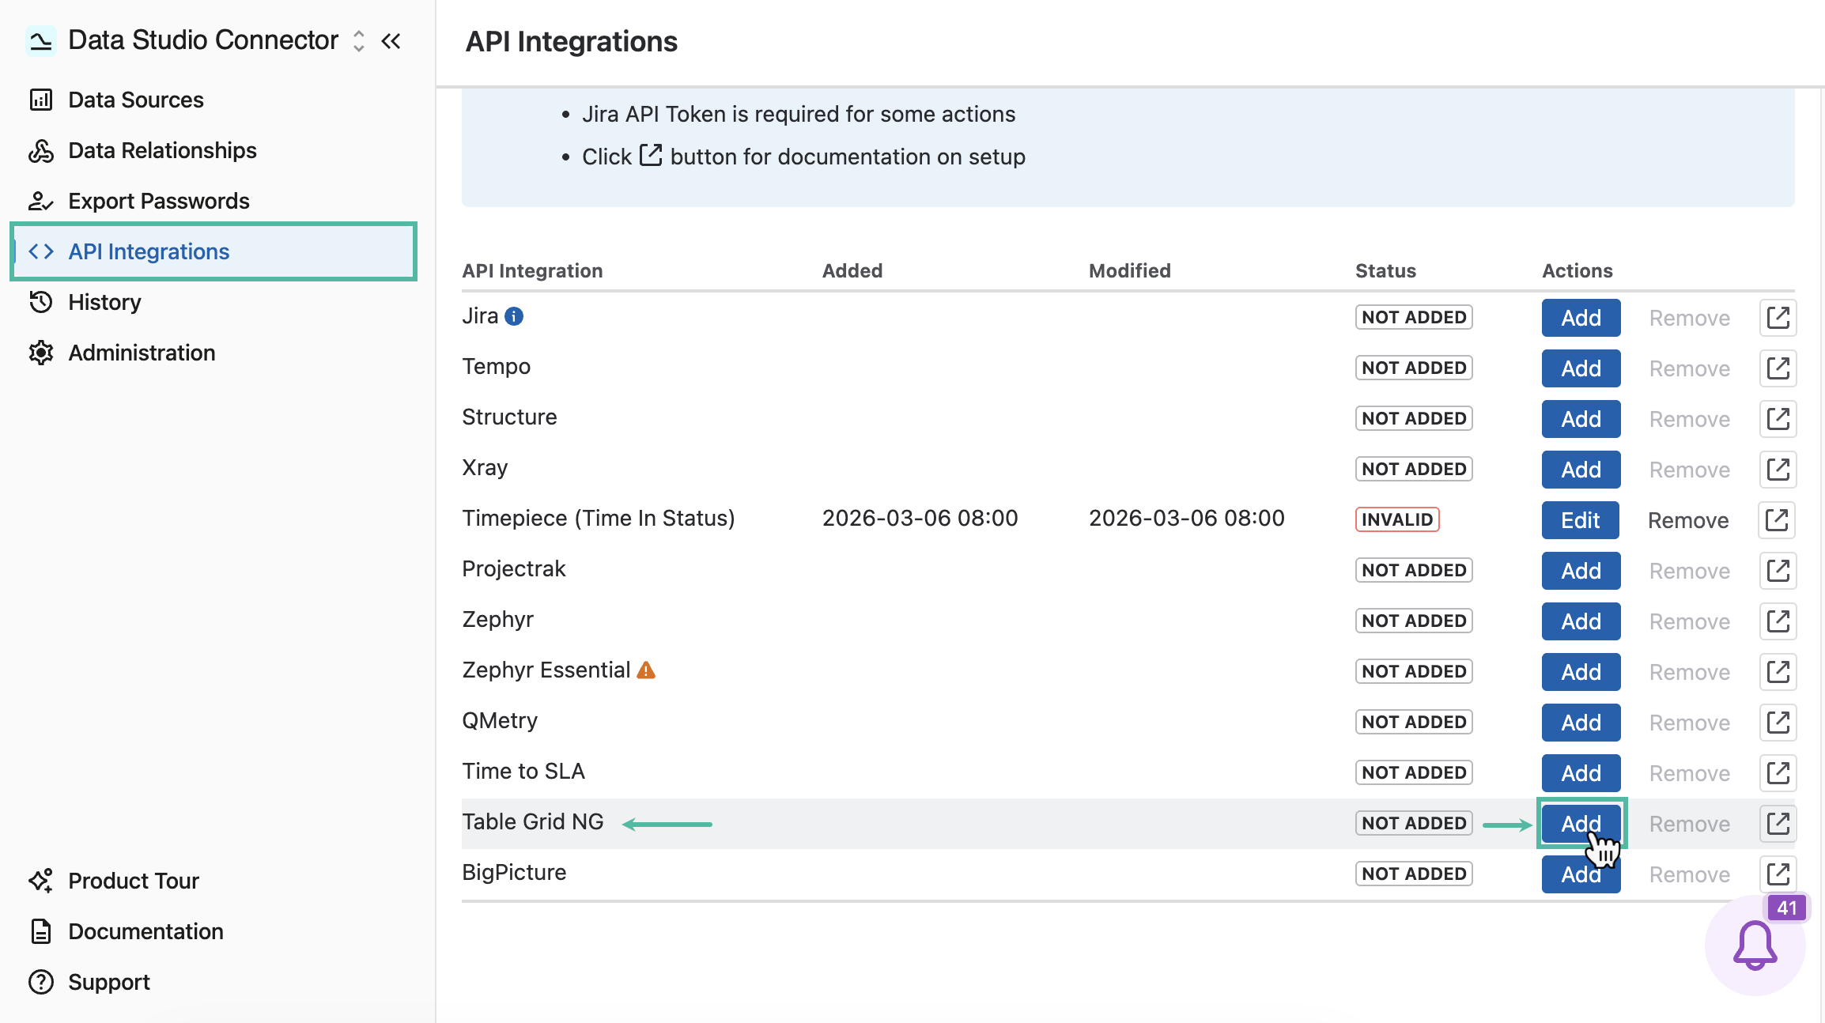Click the Product Tour sparkle icon
Viewport: 1825px width, 1023px height.
click(x=41, y=881)
